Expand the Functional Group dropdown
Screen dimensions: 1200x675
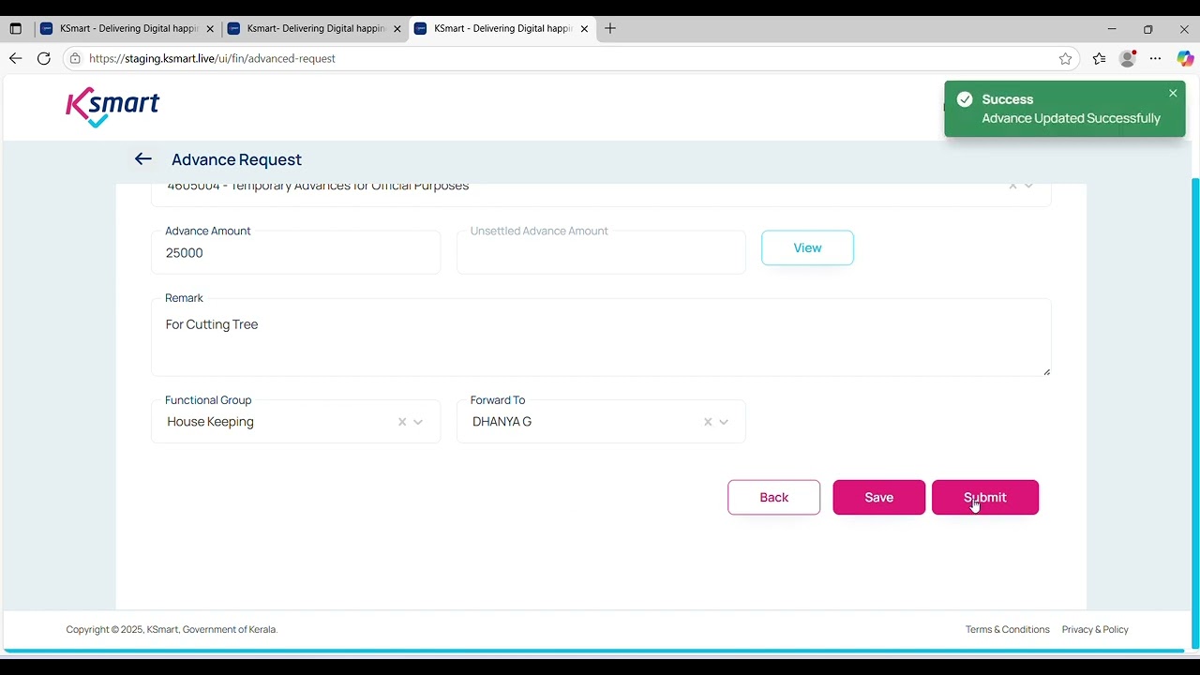coord(418,422)
